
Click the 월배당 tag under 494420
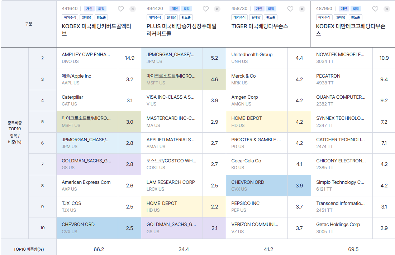point(171,17)
